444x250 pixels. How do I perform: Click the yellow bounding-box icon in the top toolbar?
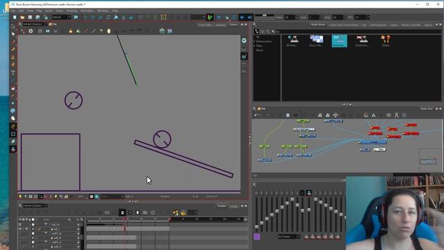point(164,17)
